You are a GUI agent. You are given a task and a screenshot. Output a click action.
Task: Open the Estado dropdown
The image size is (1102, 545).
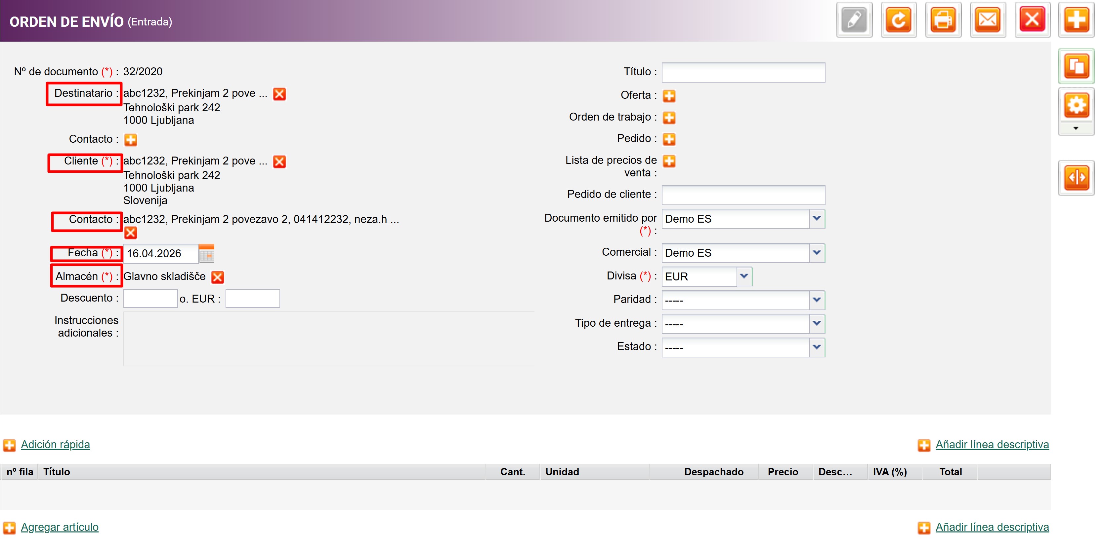click(x=817, y=347)
